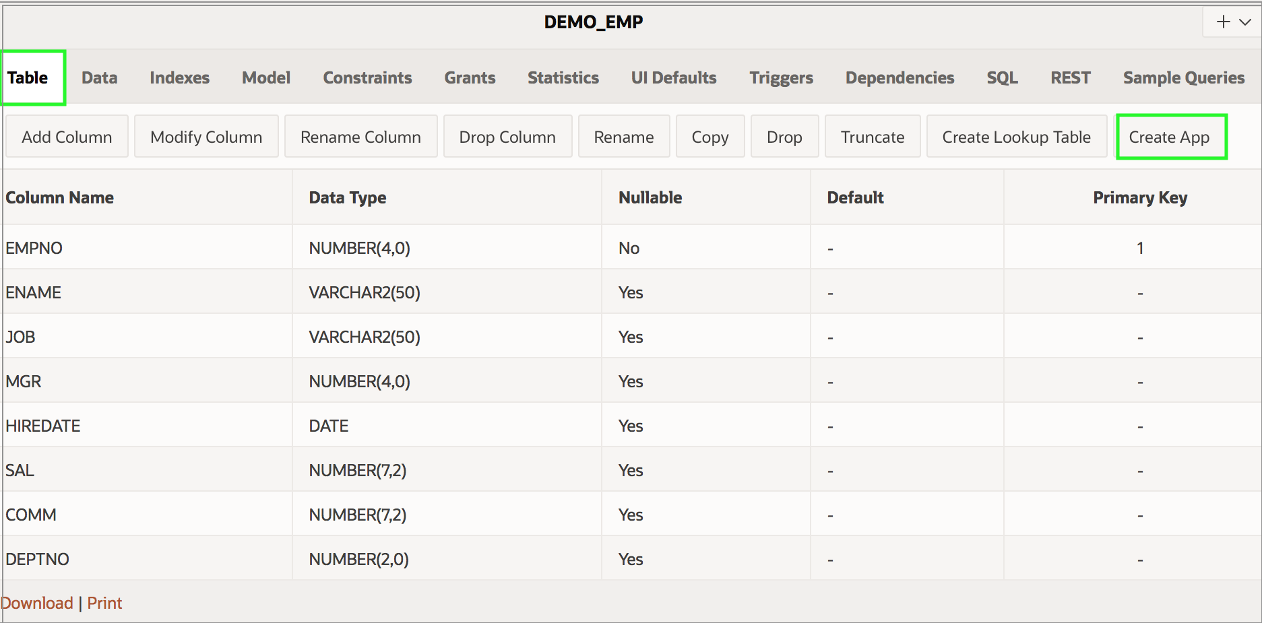Image resolution: width=1262 pixels, height=623 pixels.
Task: Launch the Create App button
Action: pos(1169,137)
